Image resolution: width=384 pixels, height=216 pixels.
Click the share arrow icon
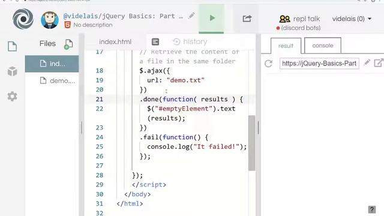(247, 19)
